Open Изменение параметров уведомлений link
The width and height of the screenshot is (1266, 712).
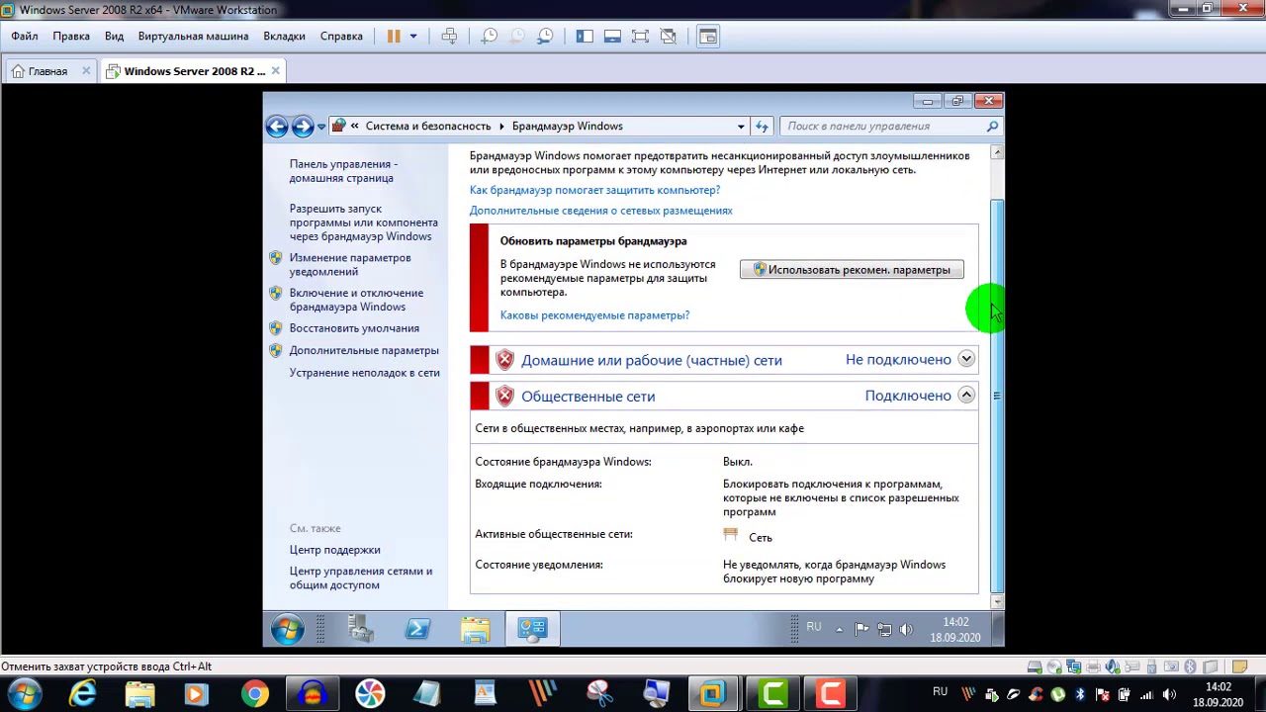point(350,265)
